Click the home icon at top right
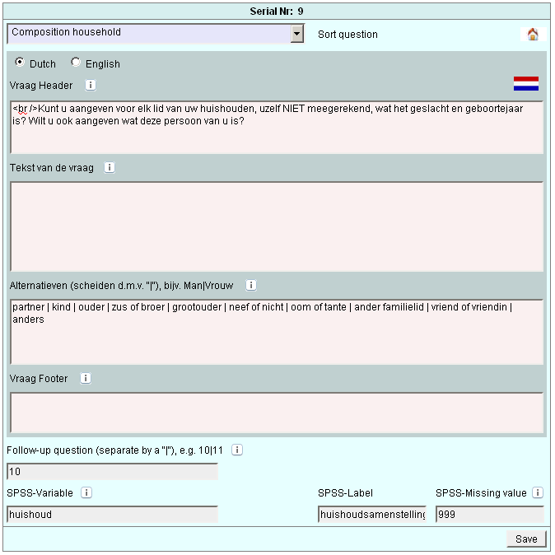Viewport: 555px width, 555px height. click(x=533, y=35)
